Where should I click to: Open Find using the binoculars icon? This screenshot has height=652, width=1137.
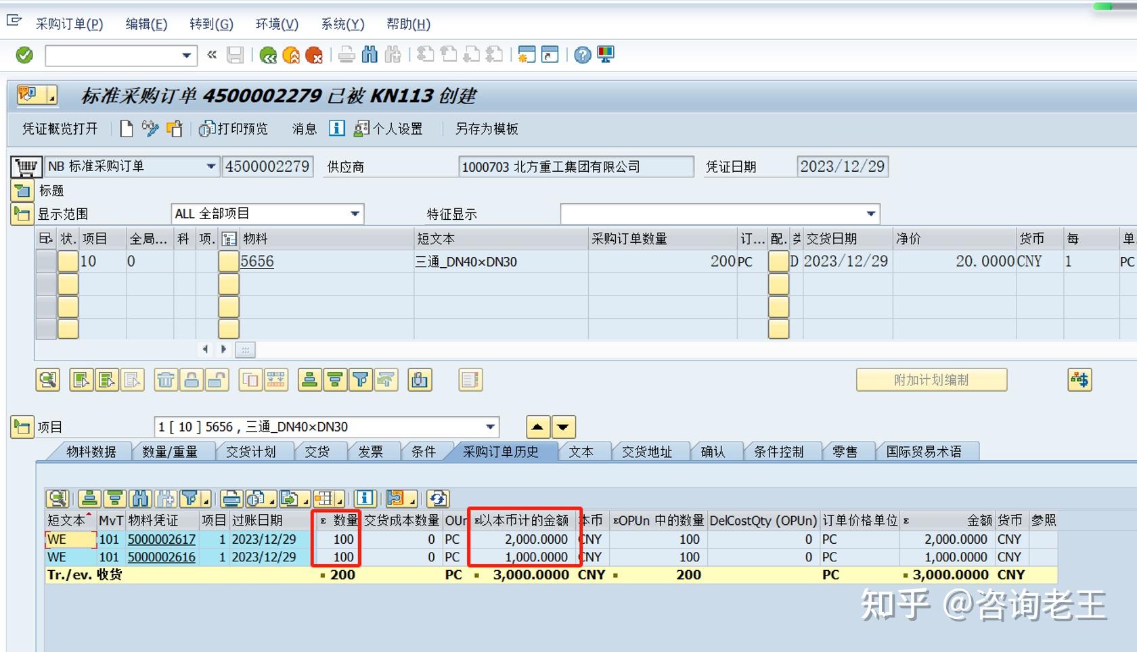[370, 55]
